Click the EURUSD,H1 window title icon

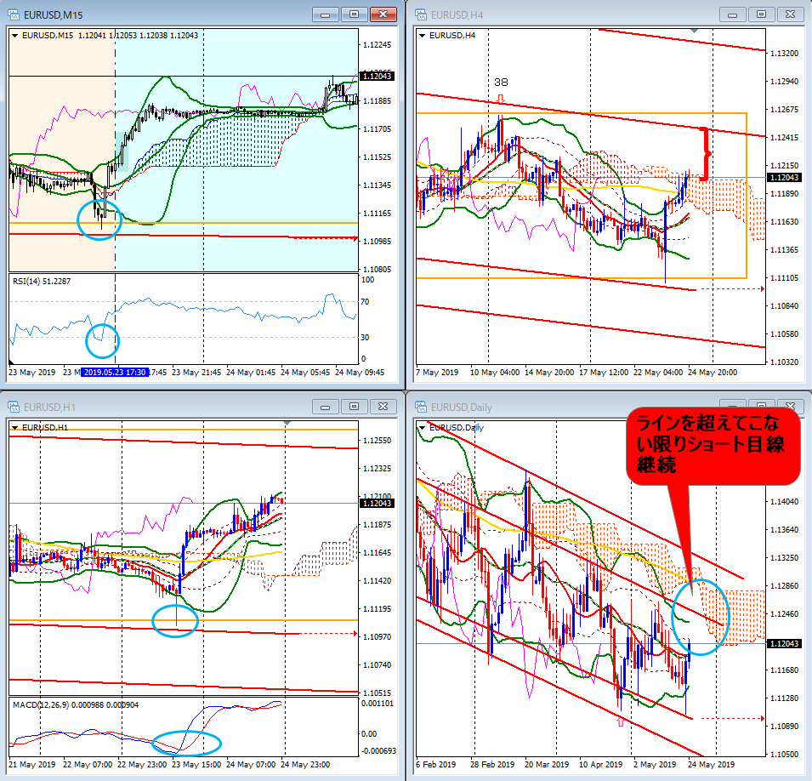(x=14, y=407)
